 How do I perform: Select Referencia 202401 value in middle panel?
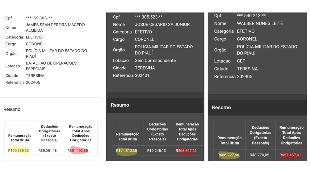click(x=142, y=75)
